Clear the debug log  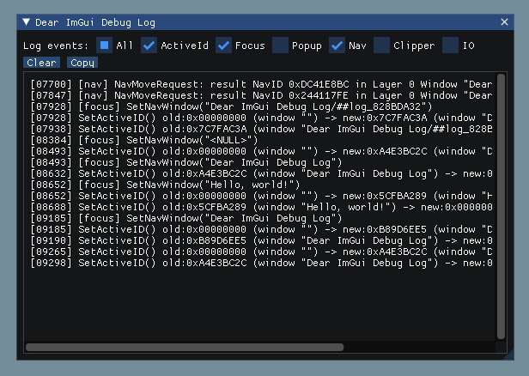coord(41,63)
